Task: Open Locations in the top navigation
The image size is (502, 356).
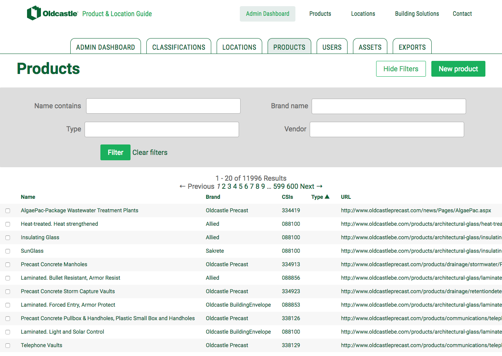Action: (363, 14)
